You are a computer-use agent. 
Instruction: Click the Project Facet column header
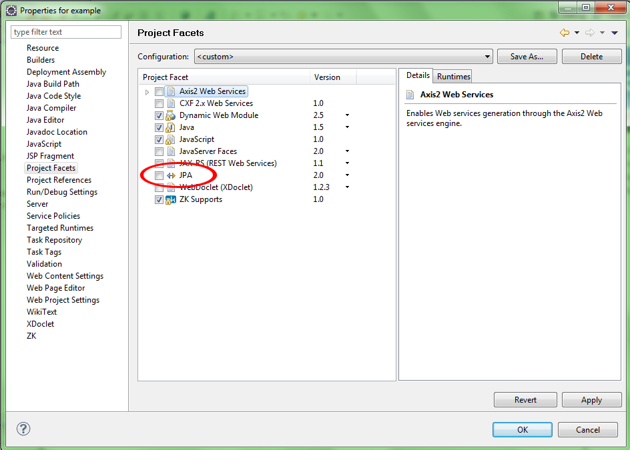[x=224, y=77]
